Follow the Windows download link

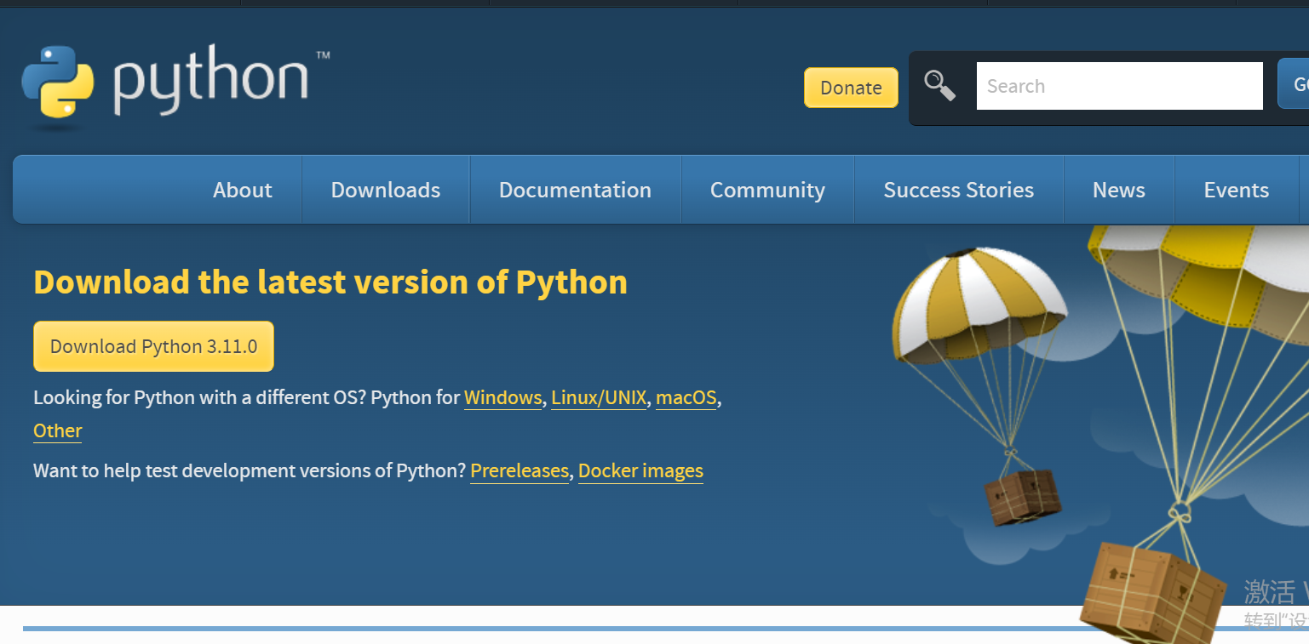pyautogui.click(x=502, y=397)
